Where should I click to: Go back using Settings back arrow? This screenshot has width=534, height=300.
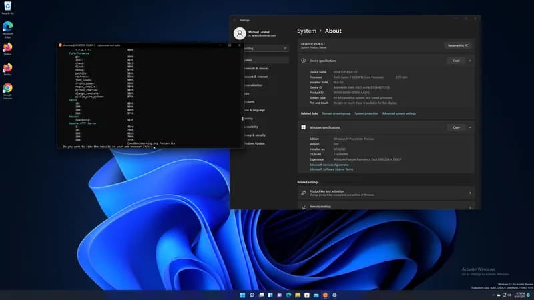[234, 21]
